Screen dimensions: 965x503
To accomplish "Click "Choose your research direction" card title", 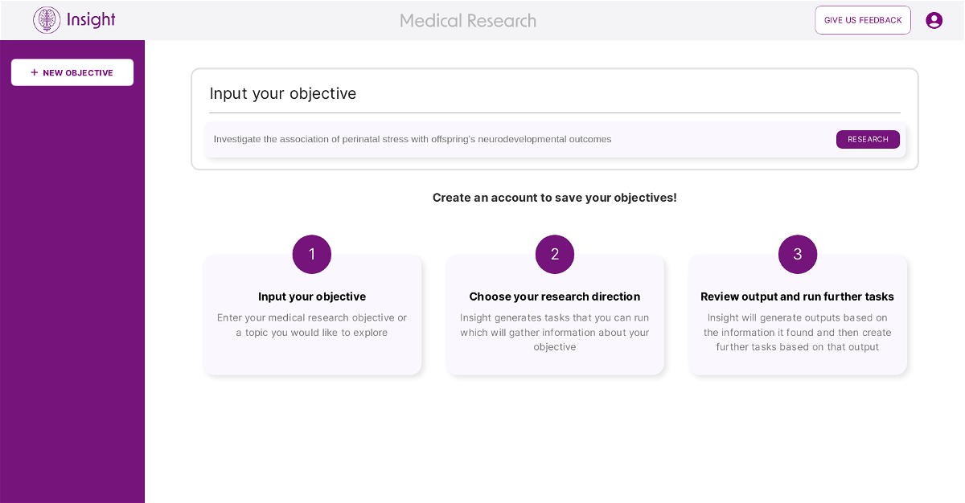I will pyautogui.click(x=555, y=296).
